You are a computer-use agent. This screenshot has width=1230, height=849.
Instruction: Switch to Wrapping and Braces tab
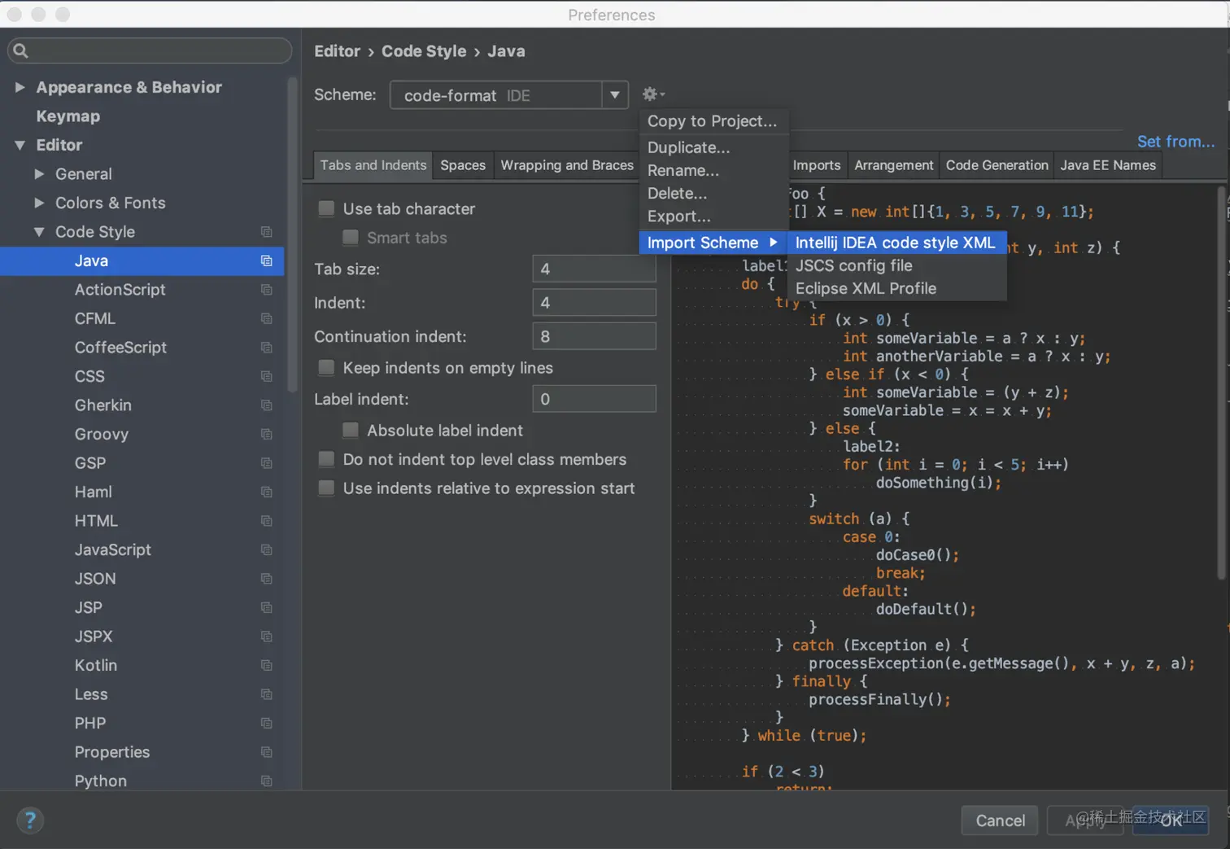tap(566, 165)
